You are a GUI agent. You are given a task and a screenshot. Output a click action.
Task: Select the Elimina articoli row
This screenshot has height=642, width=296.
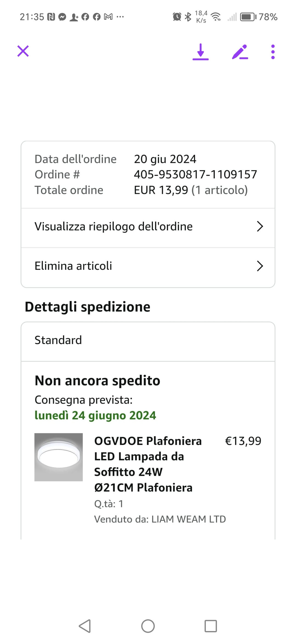coord(73,266)
